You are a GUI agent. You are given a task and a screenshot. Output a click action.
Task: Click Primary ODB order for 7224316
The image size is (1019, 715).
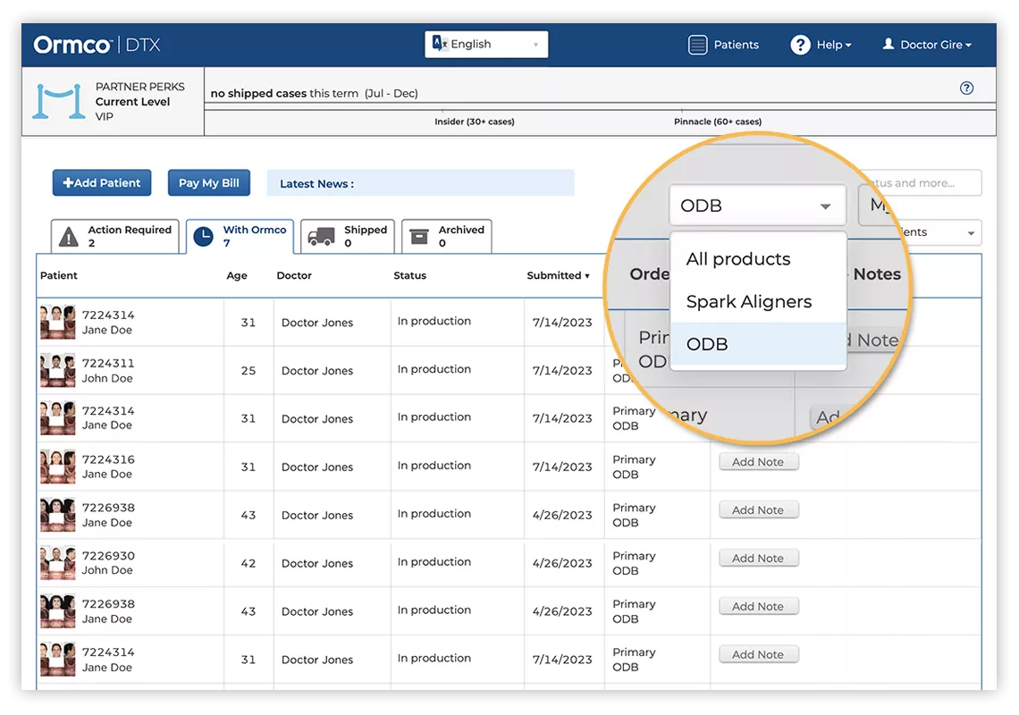click(x=634, y=467)
